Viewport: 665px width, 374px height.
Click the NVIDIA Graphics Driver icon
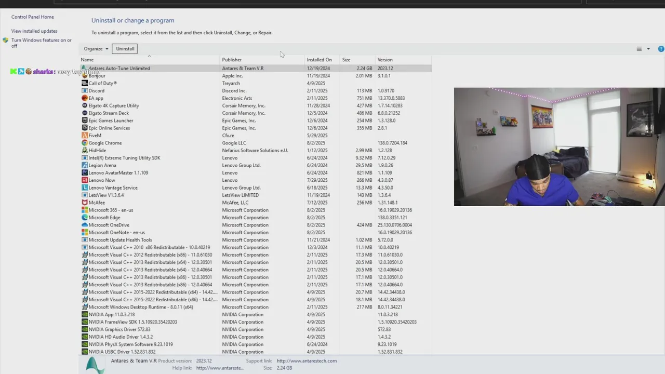pos(85,329)
